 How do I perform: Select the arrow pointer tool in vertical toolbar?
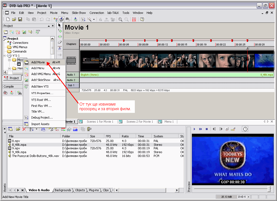pyautogui.click(x=60, y=25)
